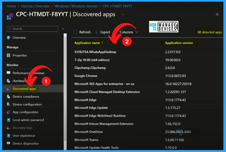Click the Recovery keys lock icon
226x152 pixels.
9,128
